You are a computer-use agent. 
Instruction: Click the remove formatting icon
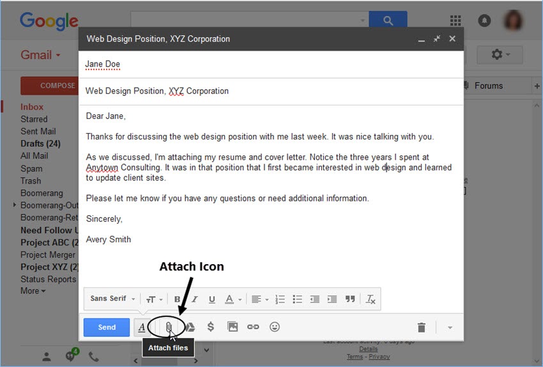[x=371, y=299]
